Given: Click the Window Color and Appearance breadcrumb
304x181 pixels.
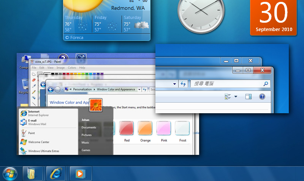Looking at the screenshot, I should point(116,89).
